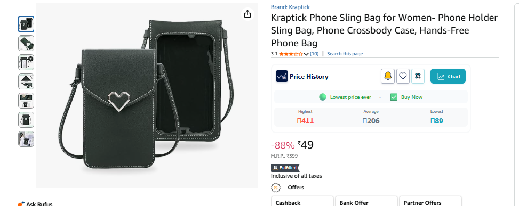
Task: Open the Bank Offer card
Action: coord(366,201)
